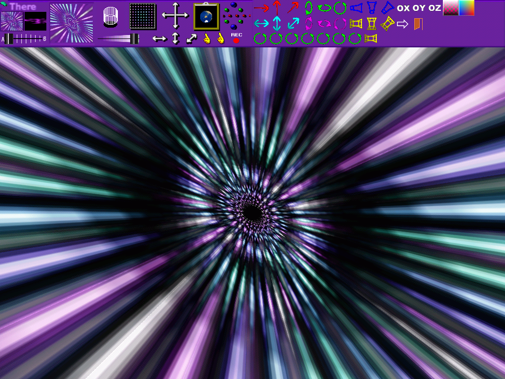Click the yellow upright pinch-warp icon

pos(372,24)
